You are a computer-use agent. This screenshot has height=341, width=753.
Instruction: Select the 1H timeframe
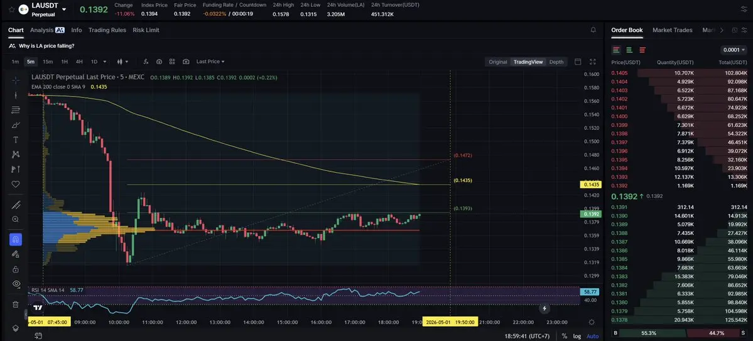coord(64,62)
